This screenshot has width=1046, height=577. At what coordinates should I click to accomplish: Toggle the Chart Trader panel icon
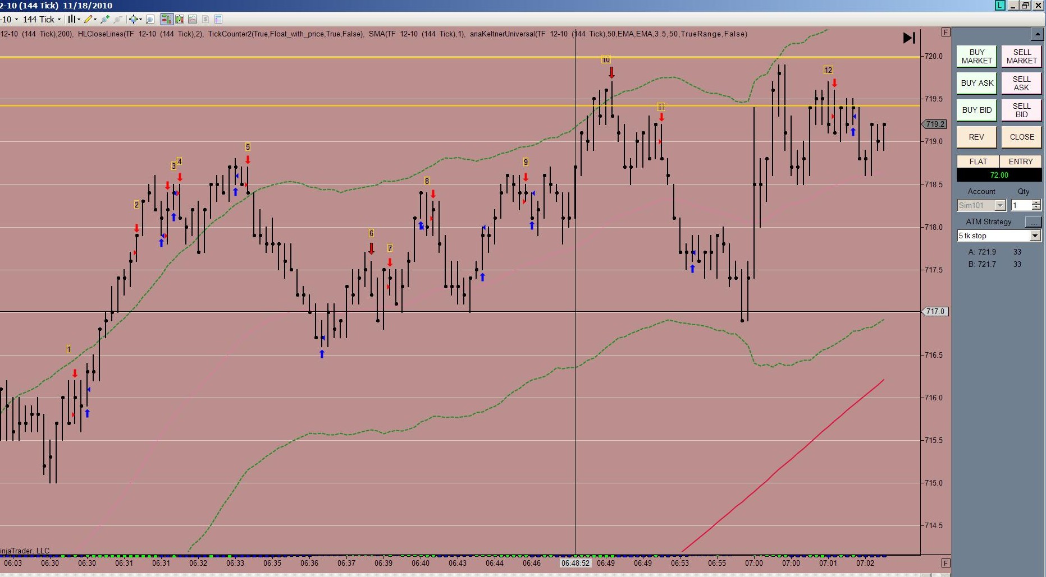(166, 19)
